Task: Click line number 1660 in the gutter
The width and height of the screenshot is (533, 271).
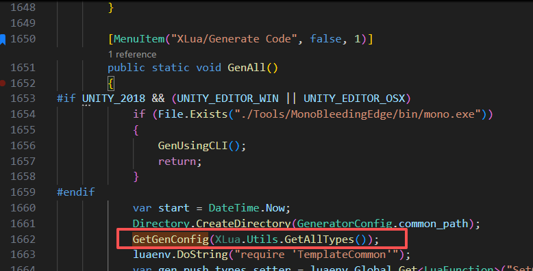Action: click(x=23, y=208)
